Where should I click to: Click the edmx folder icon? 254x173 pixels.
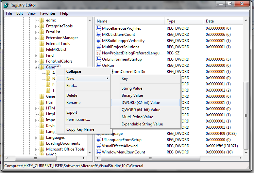[42, 20]
